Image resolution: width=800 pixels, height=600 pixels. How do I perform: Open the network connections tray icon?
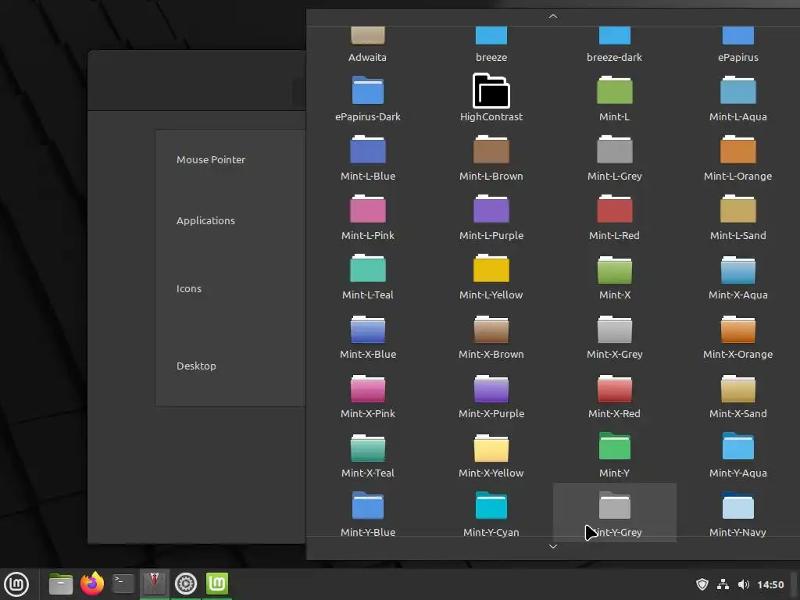coord(723,584)
